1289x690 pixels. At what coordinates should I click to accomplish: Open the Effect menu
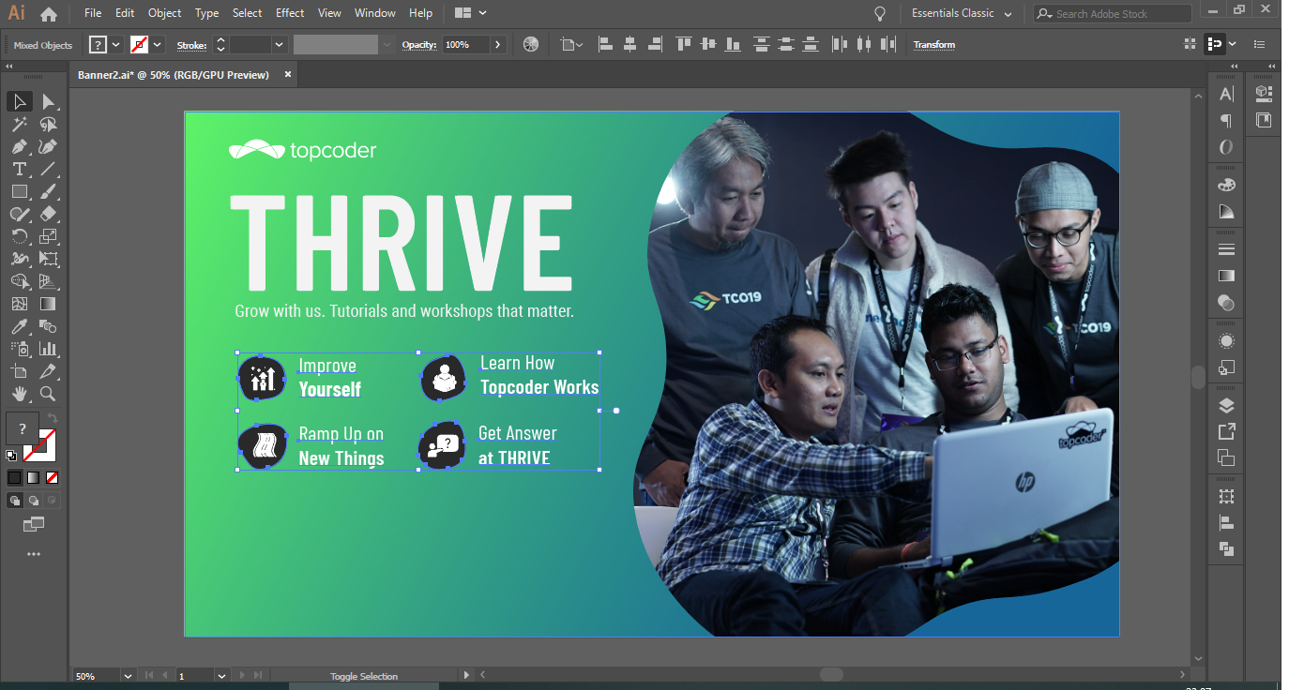(x=290, y=13)
